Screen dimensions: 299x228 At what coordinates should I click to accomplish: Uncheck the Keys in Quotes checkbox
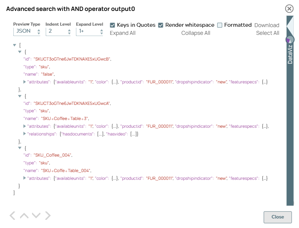[x=112, y=25]
